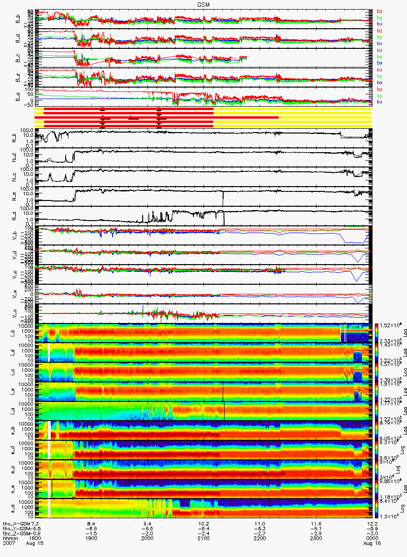Click the 1900 time tick label
This screenshot has height=557, width=407.
click(91, 538)
